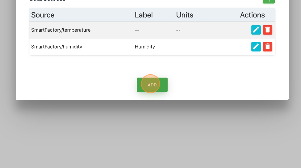Delete the SmartFactory/humidity data source
Image resolution: width=301 pixels, height=168 pixels.
pyautogui.click(x=267, y=47)
